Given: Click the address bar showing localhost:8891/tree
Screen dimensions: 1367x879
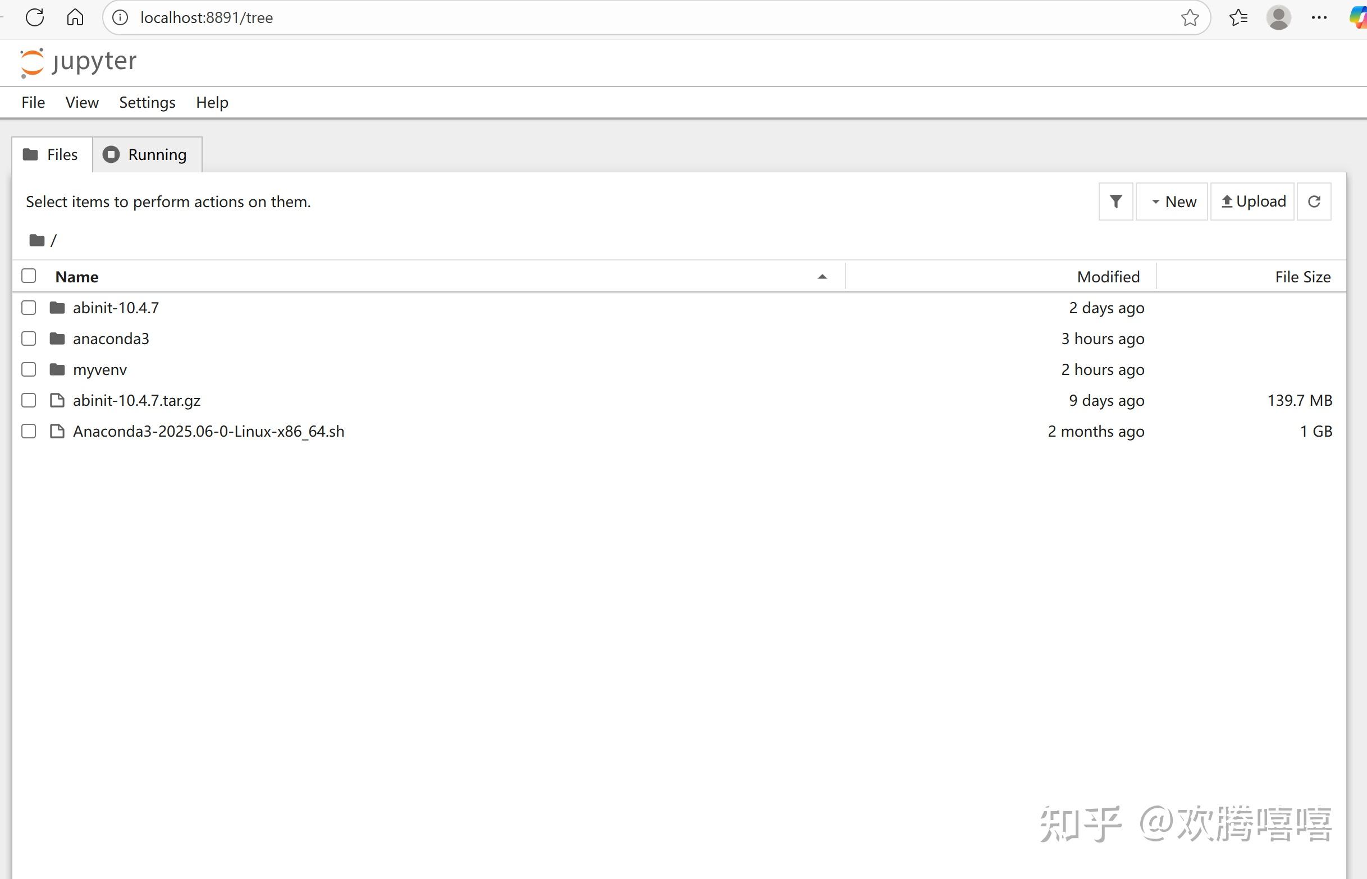Looking at the screenshot, I should pos(207,17).
